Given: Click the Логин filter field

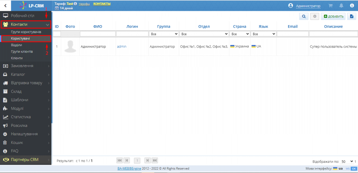Looking at the screenshot, I should coord(132,34).
